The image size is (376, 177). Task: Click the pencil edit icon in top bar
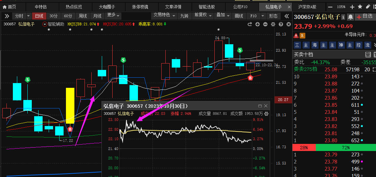pos(368,7)
